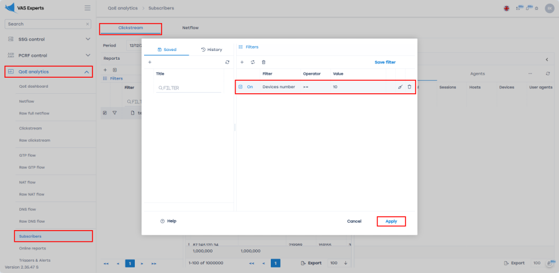Click the hamburger menu icon beside VAS Experts

click(x=87, y=8)
